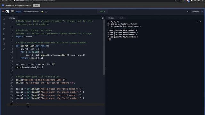Open the mrgt541 username link
Image resolution: width=205 pixels, height=115 pixels.
(19, 12)
